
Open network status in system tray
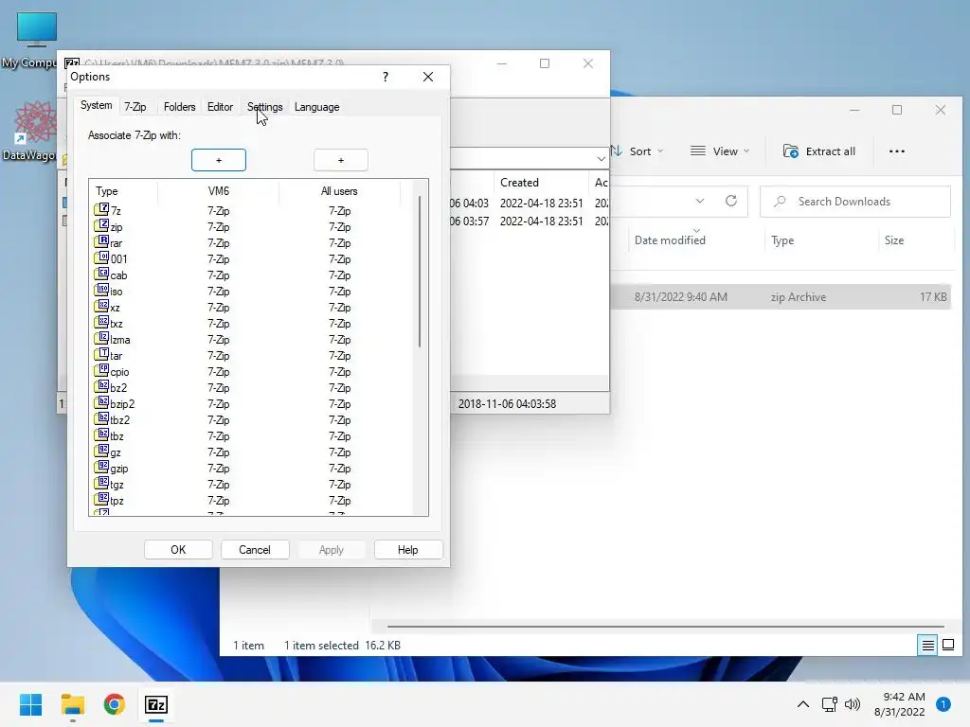click(x=829, y=704)
